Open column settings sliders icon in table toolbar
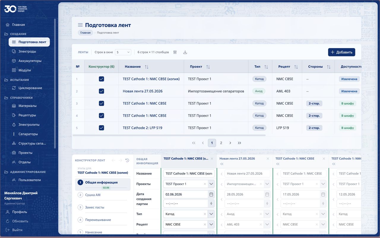Image resolution: width=380 pixels, height=238 pixels. point(175,52)
